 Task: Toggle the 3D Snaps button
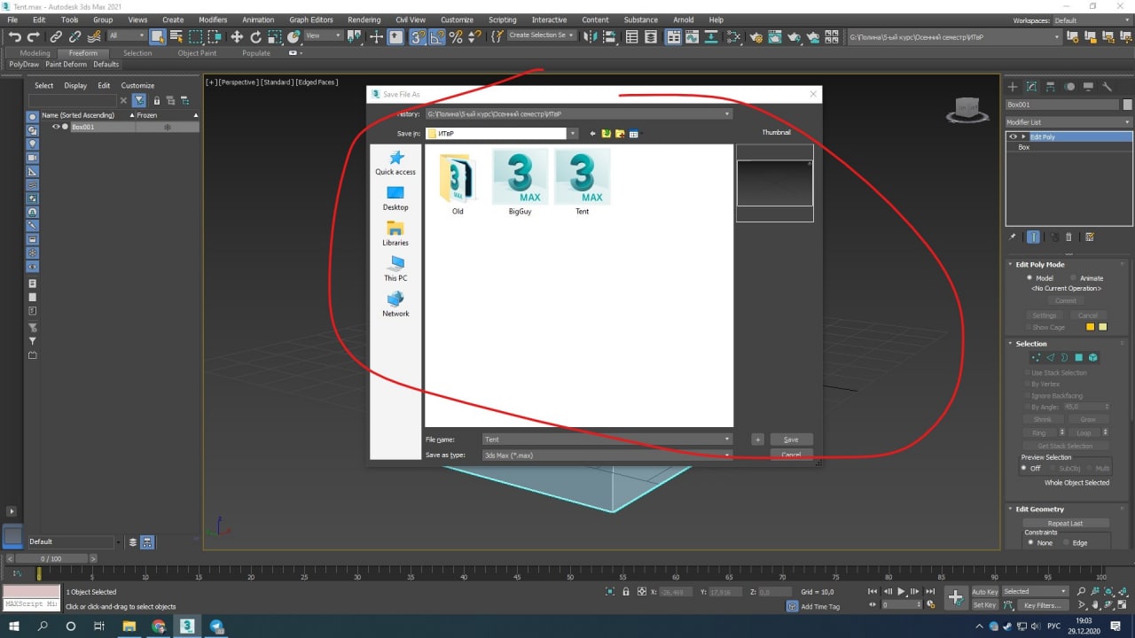(x=418, y=36)
